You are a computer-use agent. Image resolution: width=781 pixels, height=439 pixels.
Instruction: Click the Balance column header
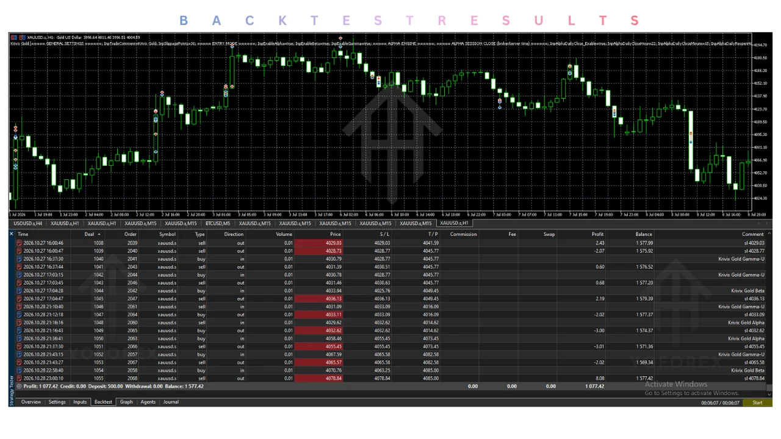(644, 234)
